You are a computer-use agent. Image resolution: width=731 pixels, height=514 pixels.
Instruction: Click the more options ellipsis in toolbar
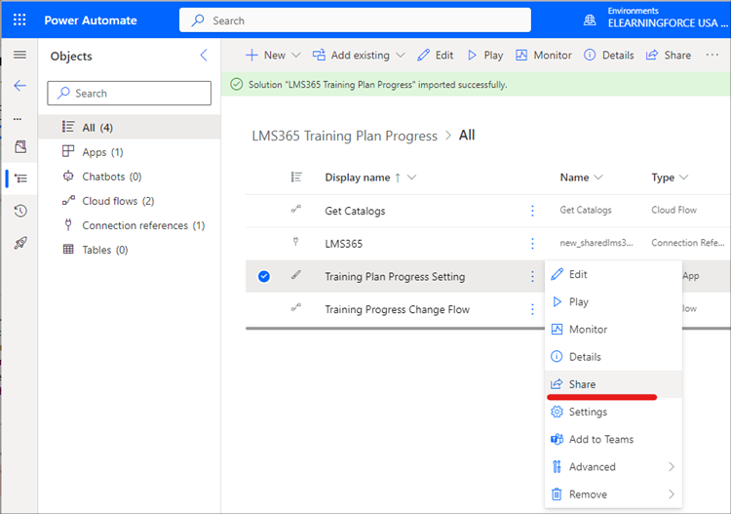point(712,56)
